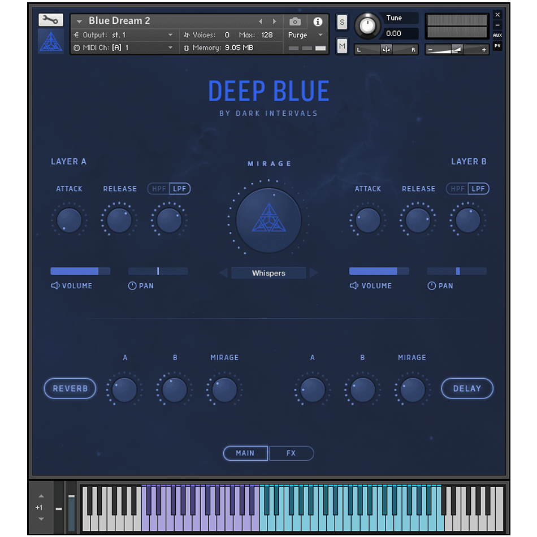Switch to the FX tab
The image size is (537, 537).
292,453
